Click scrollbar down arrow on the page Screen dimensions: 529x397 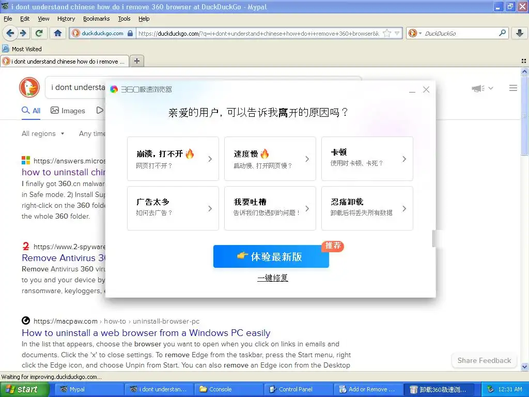(x=524, y=367)
